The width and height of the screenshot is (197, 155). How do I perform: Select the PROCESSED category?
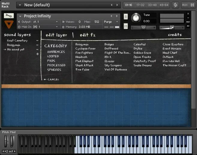click(x=56, y=65)
